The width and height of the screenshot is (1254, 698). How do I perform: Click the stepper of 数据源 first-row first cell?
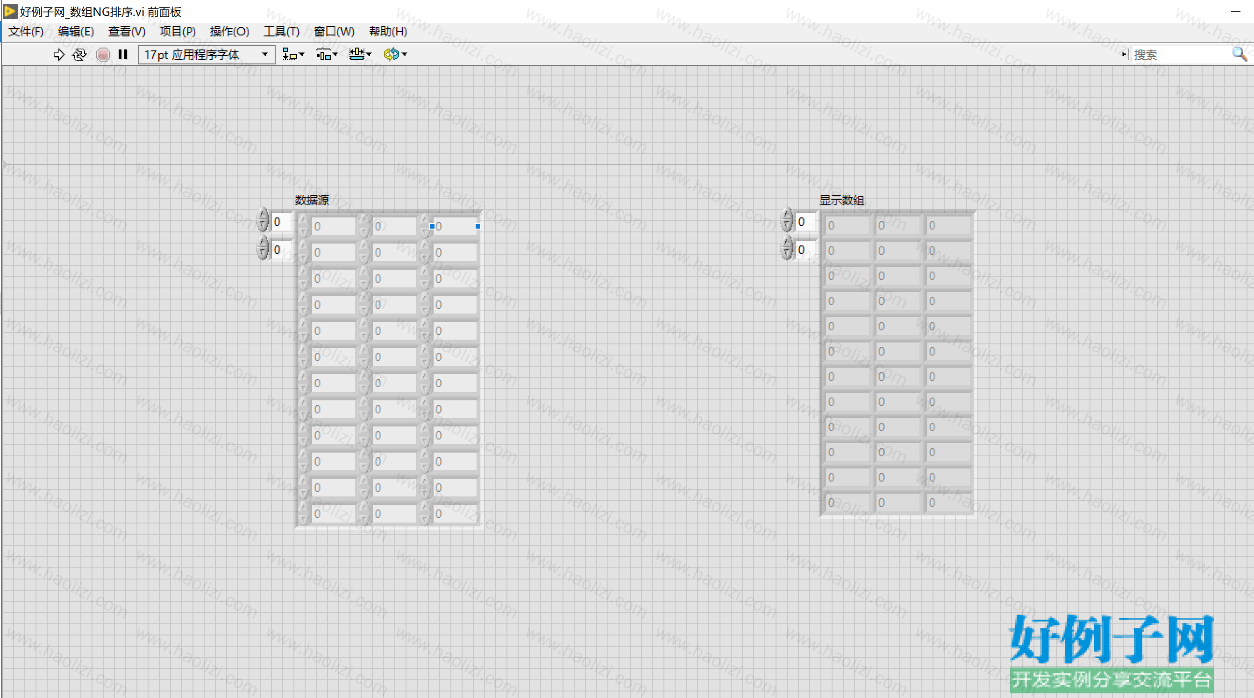click(x=304, y=226)
